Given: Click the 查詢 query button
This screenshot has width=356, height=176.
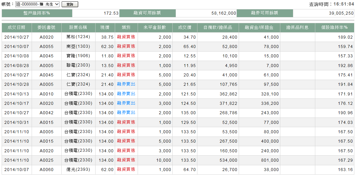Looking at the screenshot, I should coord(70,4).
